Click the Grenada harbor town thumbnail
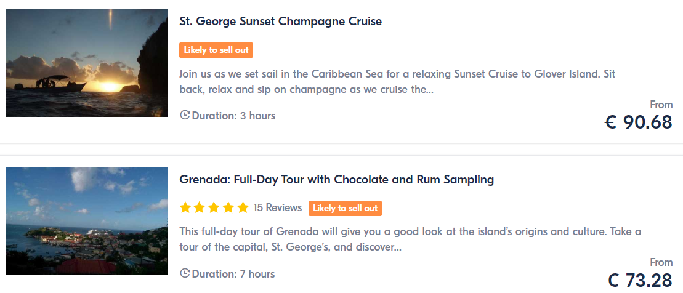This screenshot has height=293, width=683. [x=87, y=221]
